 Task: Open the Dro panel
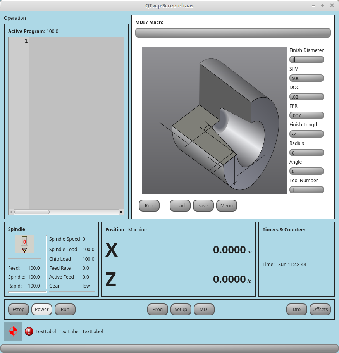point(296,309)
